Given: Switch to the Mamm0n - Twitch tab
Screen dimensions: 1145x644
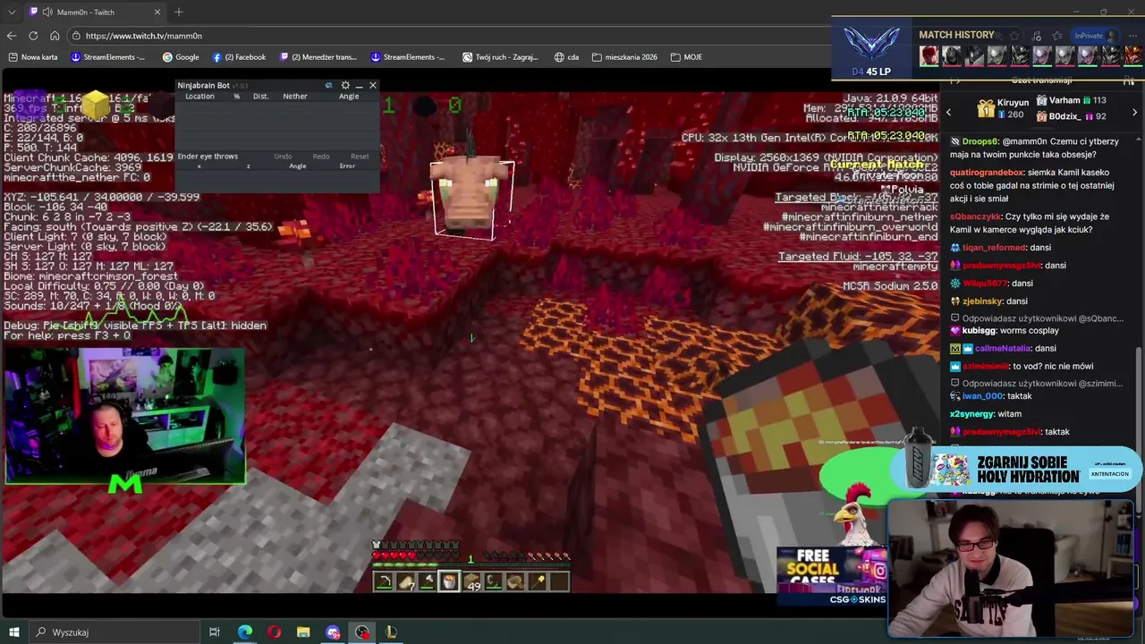Looking at the screenshot, I should click(94, 13).
